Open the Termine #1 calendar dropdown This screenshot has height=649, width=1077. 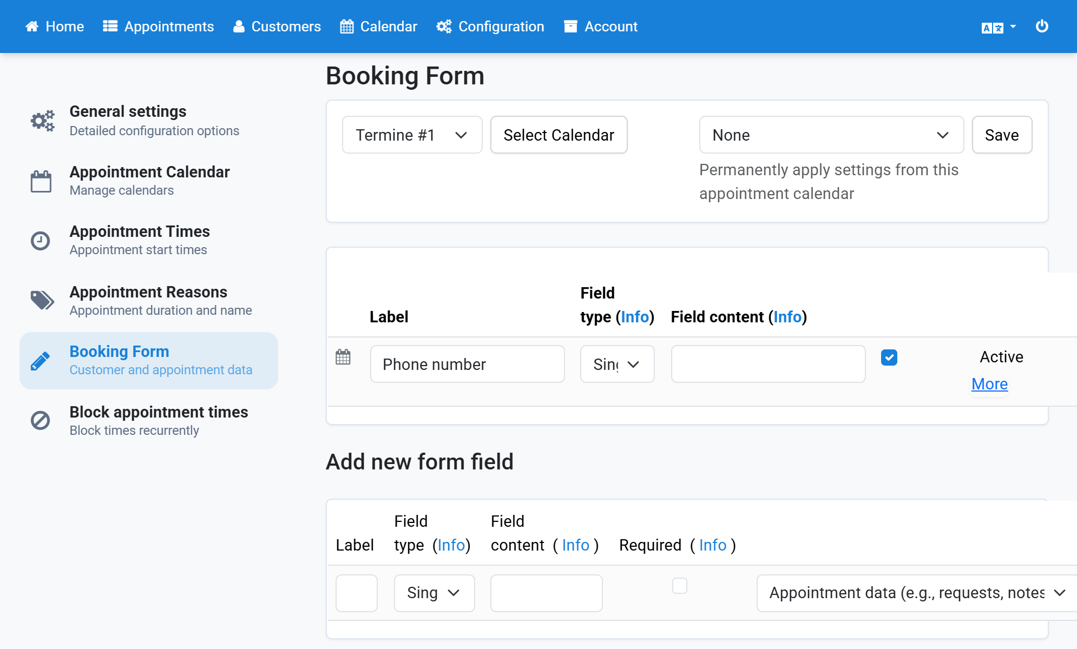(x=412, y=135)
